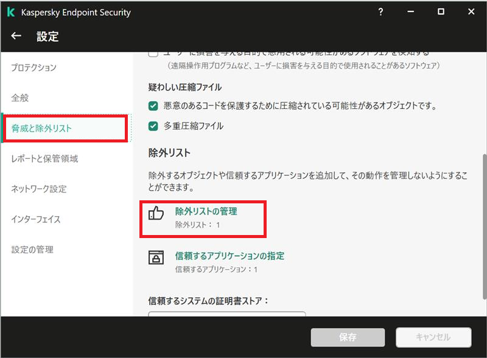Open the help question mark icon
Screen dimensions: 487x358
pos(380,12)
